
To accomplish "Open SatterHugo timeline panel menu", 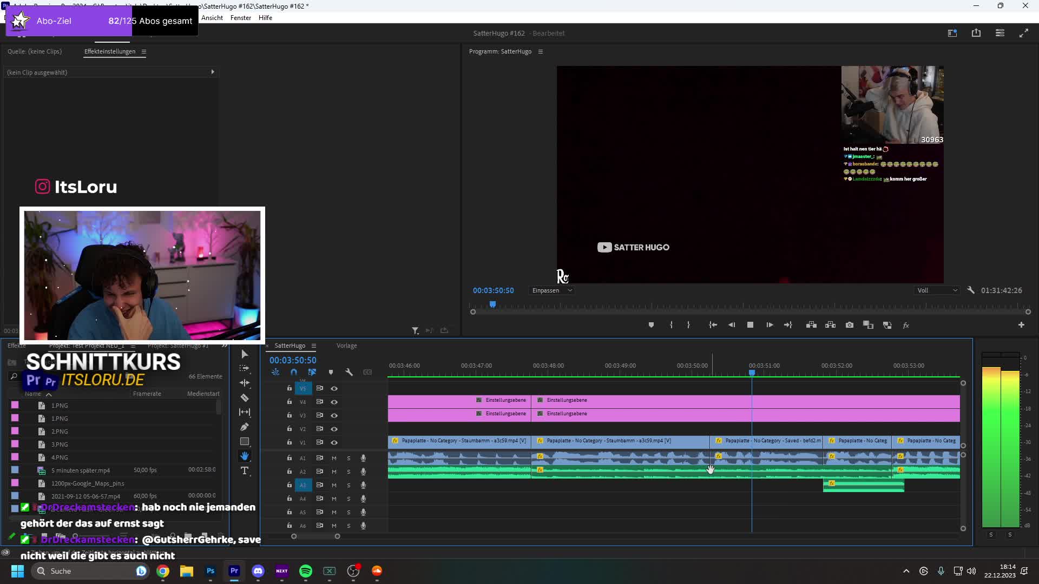I will [x=313, y=346].
